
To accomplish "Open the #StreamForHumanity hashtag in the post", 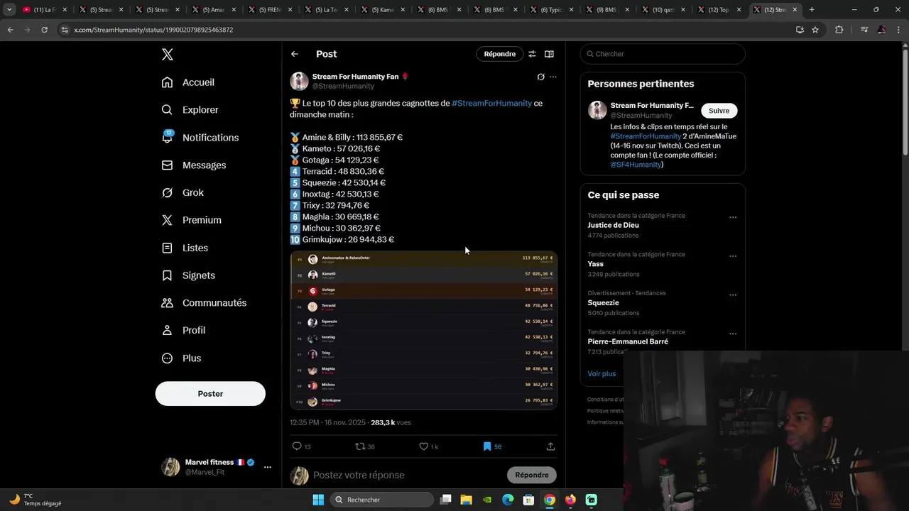I will [x=491, y=103].
